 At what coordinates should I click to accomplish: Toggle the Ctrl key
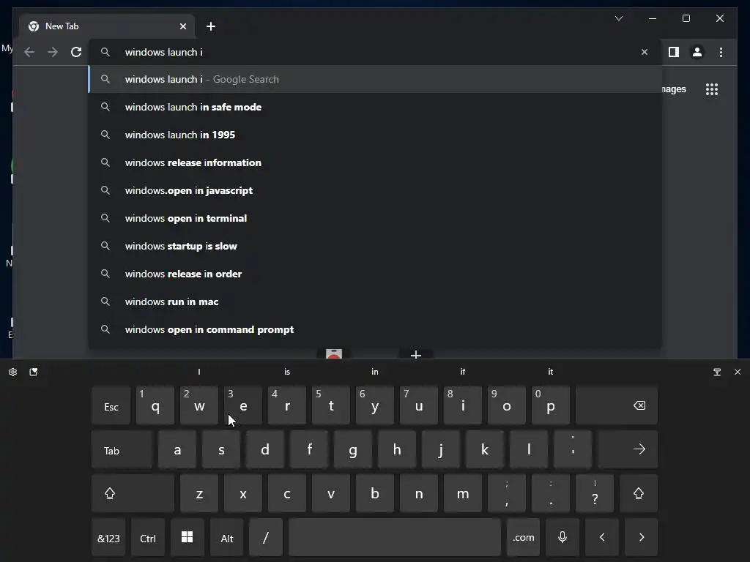[148, 538]
